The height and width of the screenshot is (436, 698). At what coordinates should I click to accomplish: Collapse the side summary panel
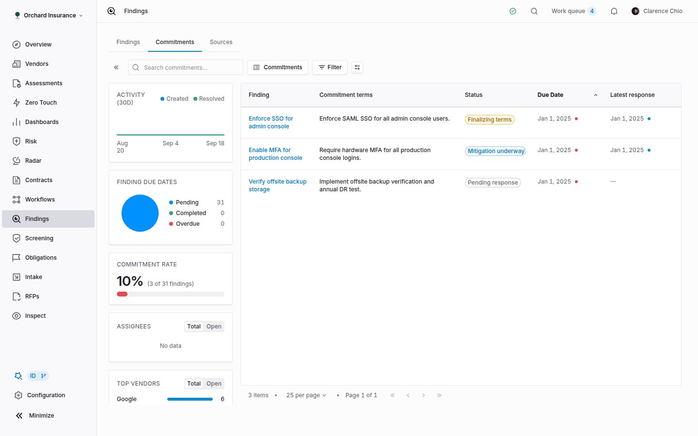pos(116,67)
